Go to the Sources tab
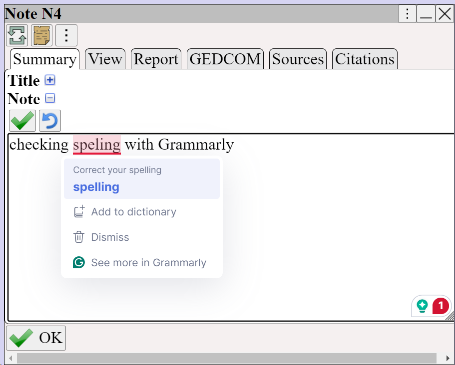The height and width of the screenshot is (365, 455). coord(298,59)
